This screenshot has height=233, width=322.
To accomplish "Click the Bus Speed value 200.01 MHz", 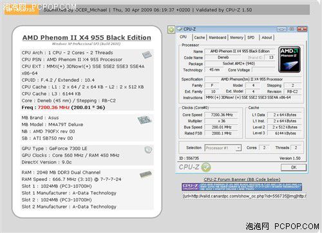I will pos(222,127).
